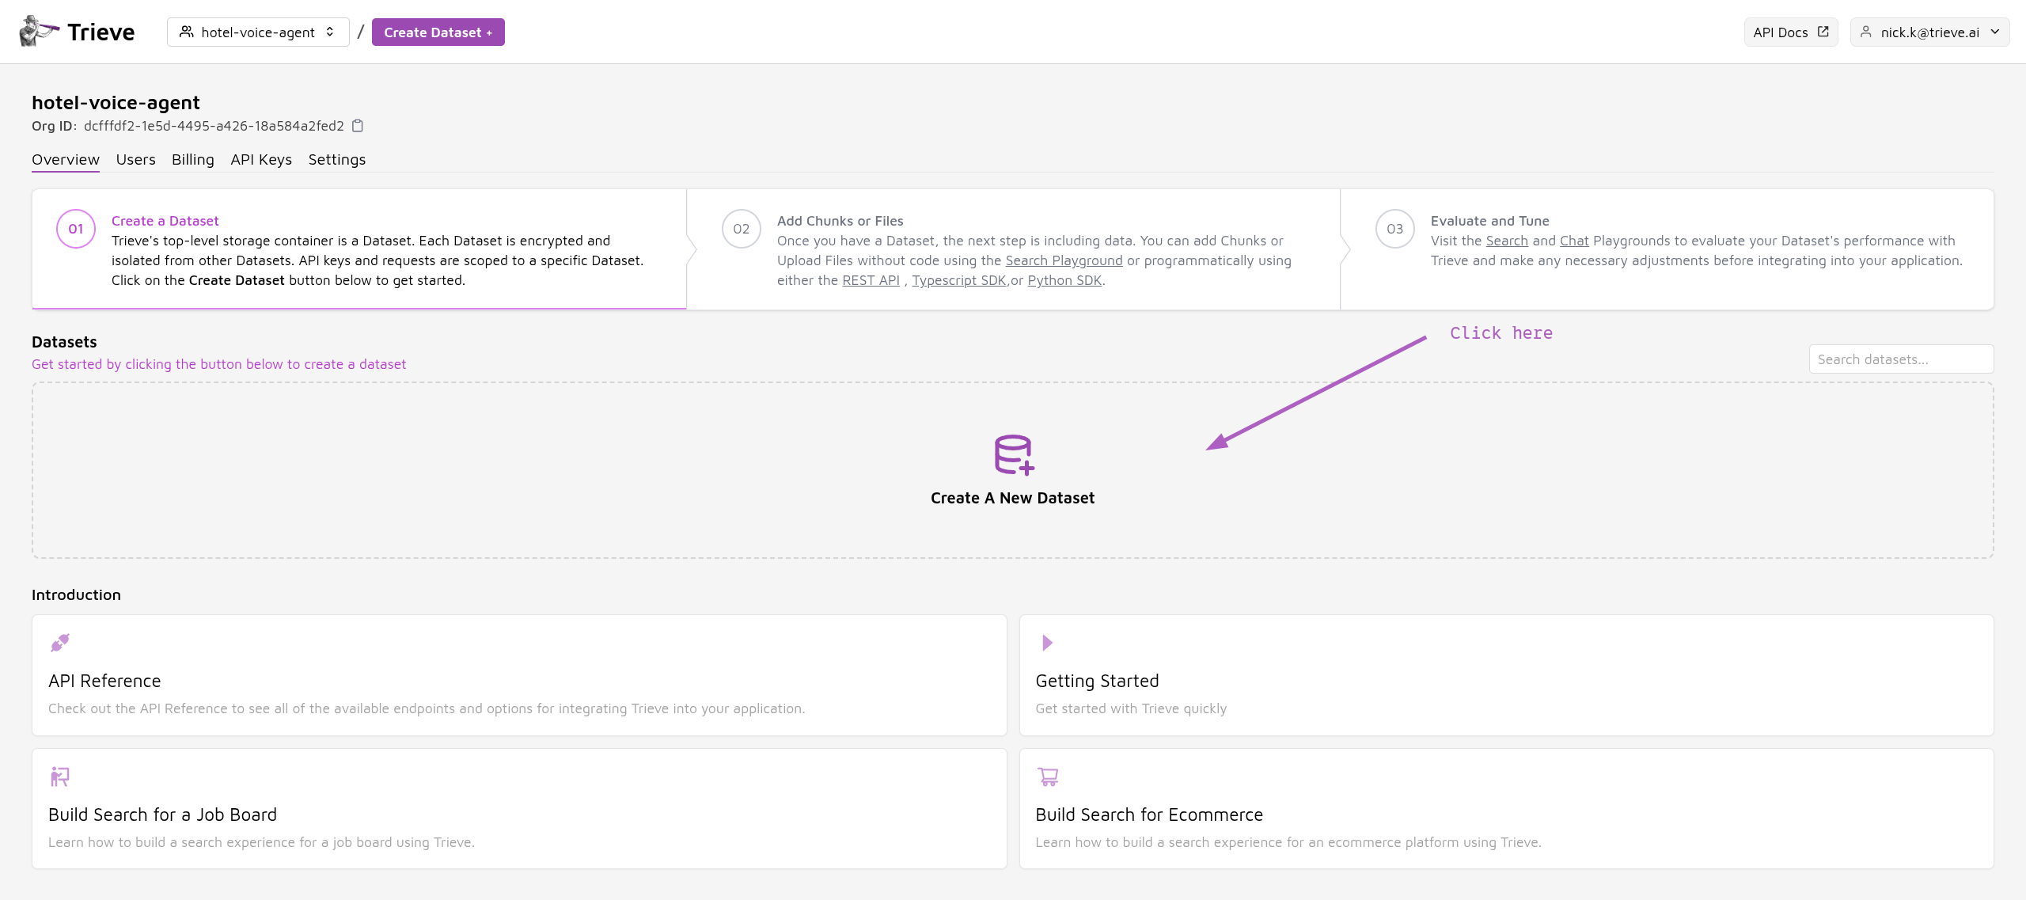Go to the API Keys tab

(261, 159)
